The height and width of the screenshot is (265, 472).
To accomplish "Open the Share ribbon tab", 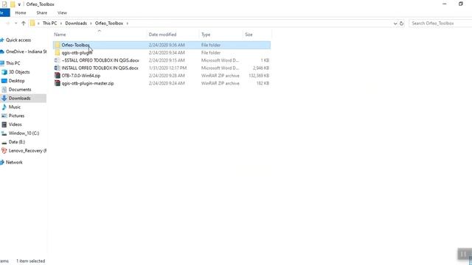I will (41, 13).
